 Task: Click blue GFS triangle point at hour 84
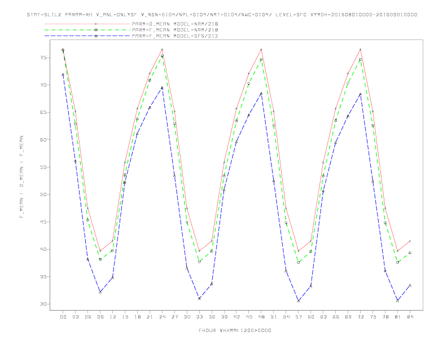click(410, 285)
